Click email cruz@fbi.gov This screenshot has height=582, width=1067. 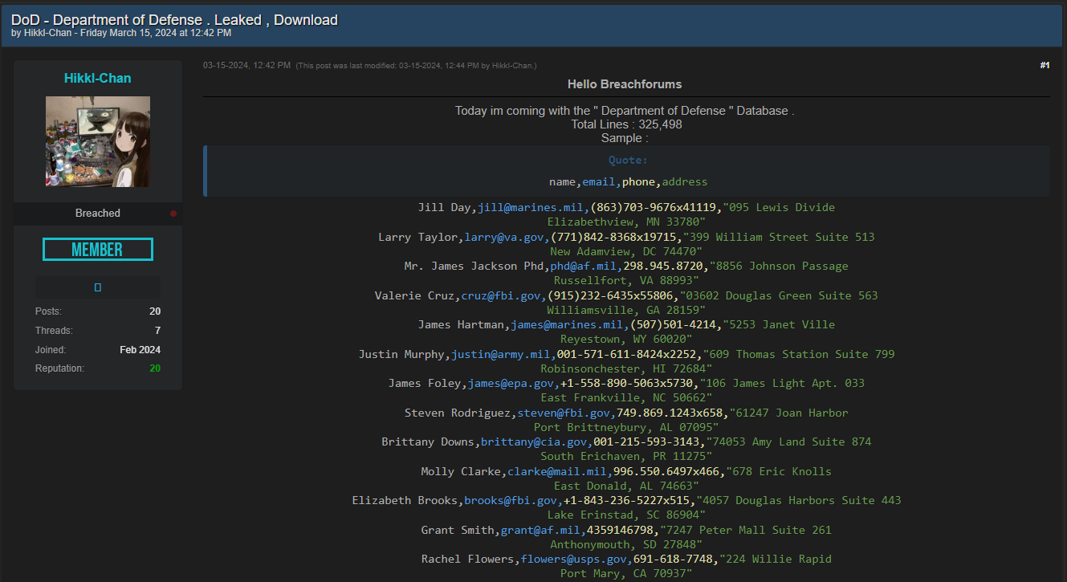[501, 296]
